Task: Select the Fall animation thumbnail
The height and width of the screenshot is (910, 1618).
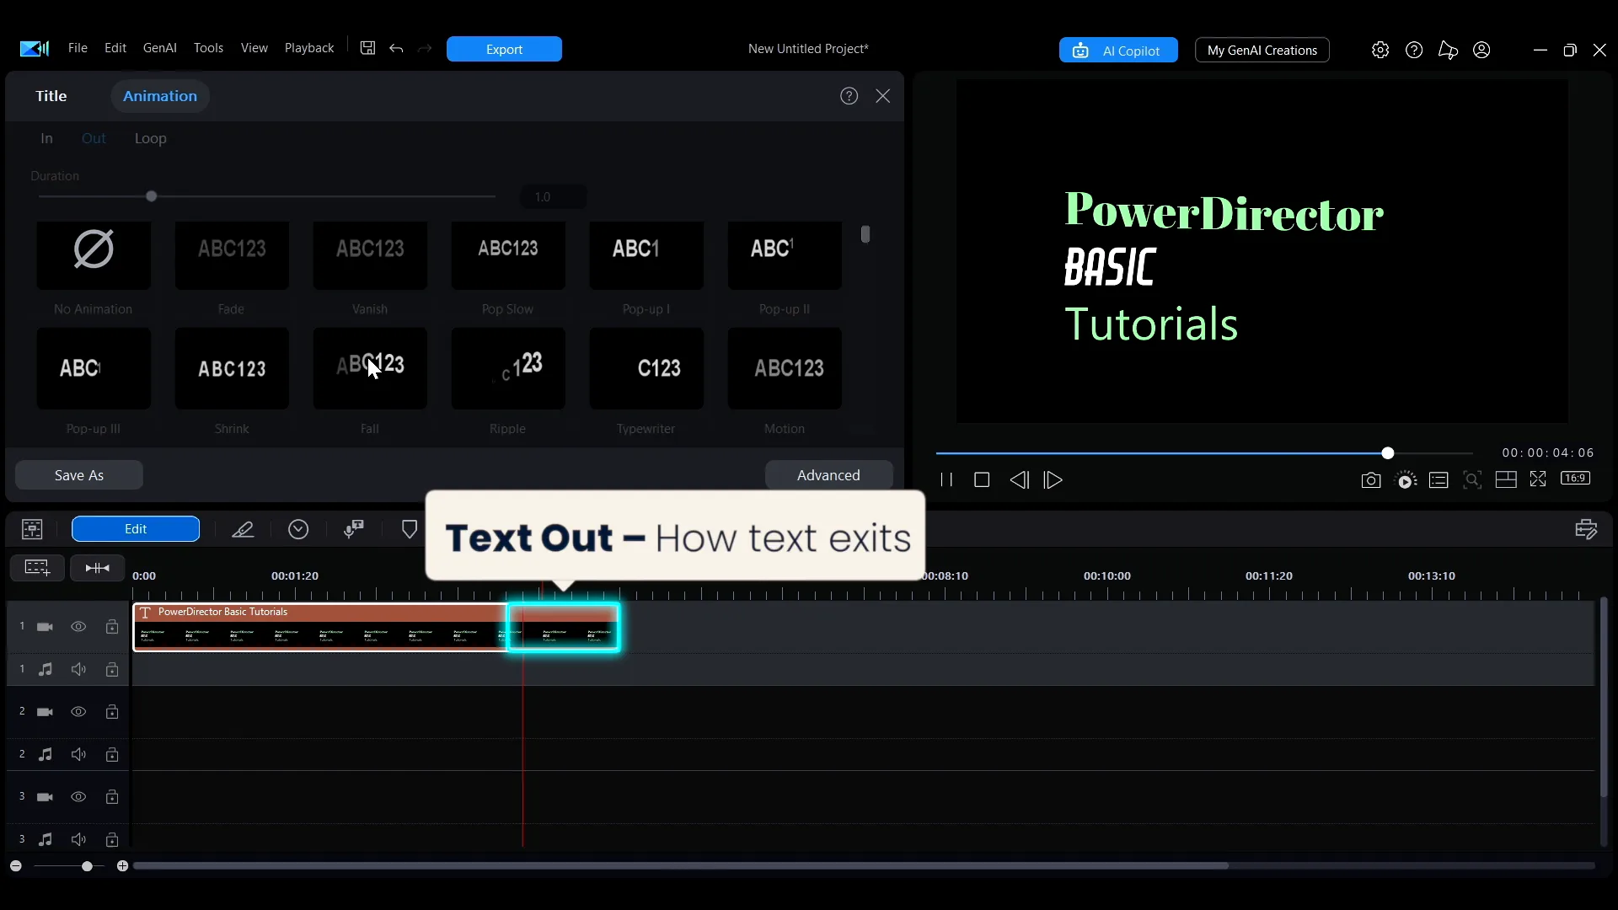Action: 370,368
